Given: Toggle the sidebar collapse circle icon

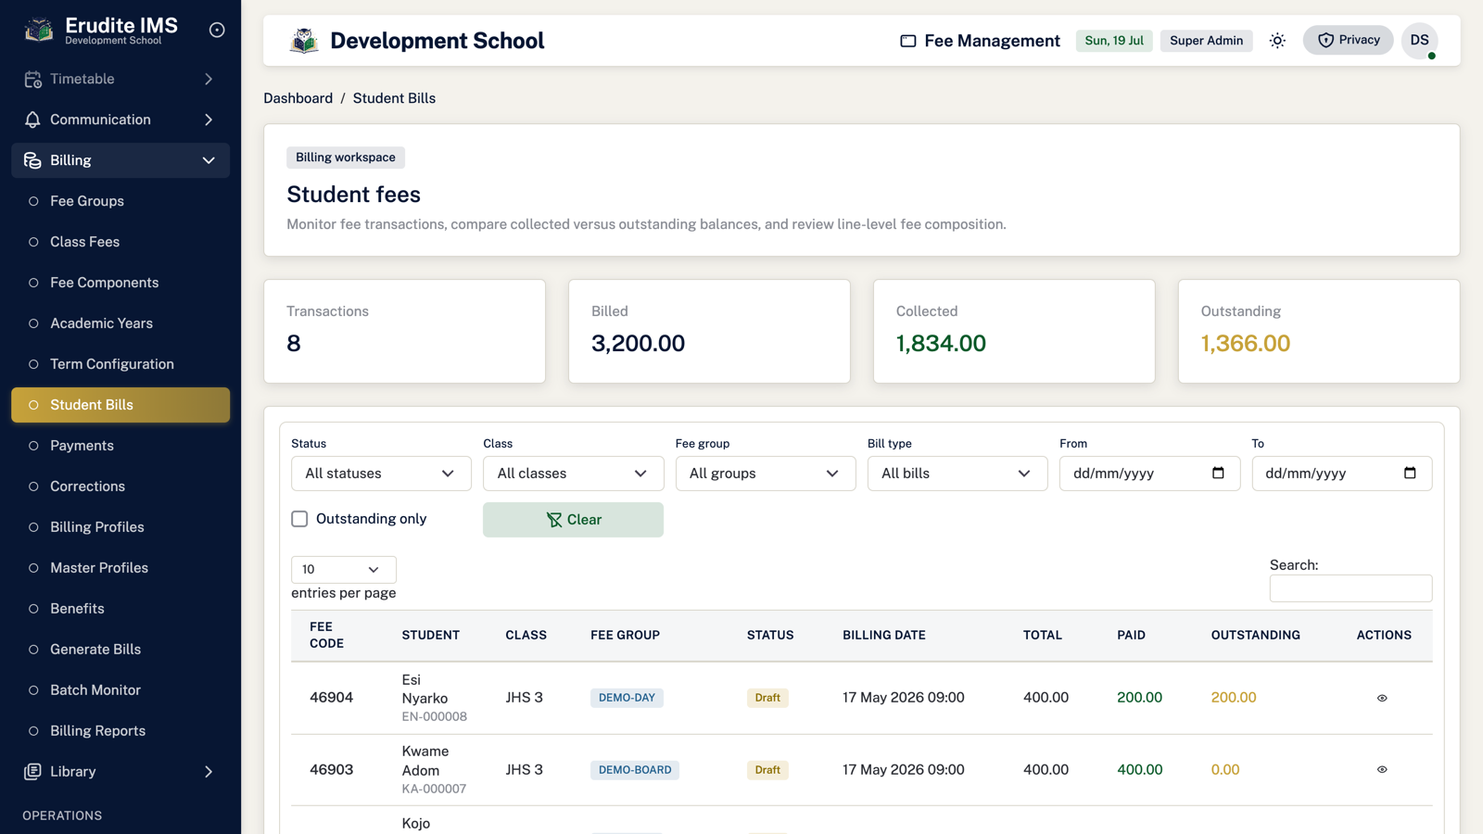Looking at the screenshot, I should pos(217,31).
